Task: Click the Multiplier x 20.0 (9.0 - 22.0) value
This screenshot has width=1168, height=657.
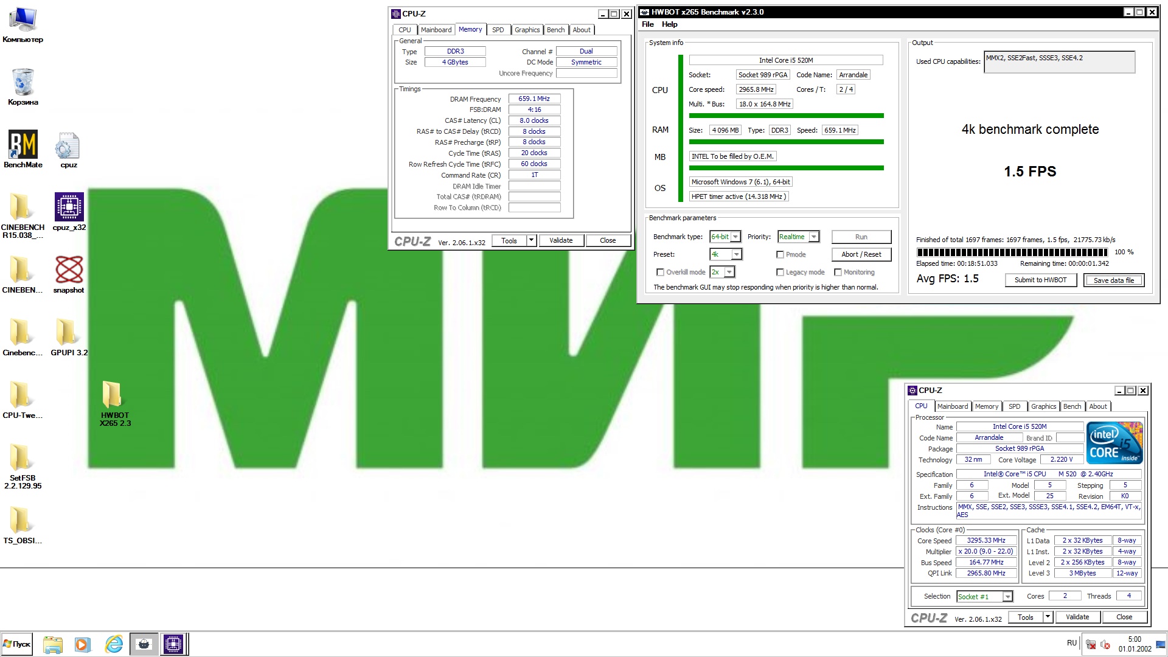Action: [986, 551]
